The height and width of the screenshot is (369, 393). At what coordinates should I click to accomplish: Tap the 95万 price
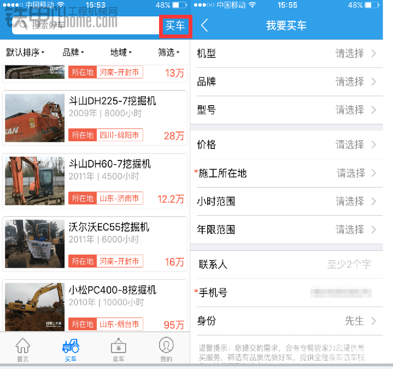pos(174,325)
